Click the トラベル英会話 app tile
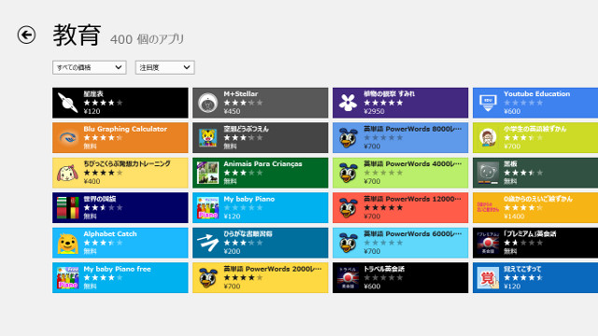598x336 pixels. coord(400,278)
